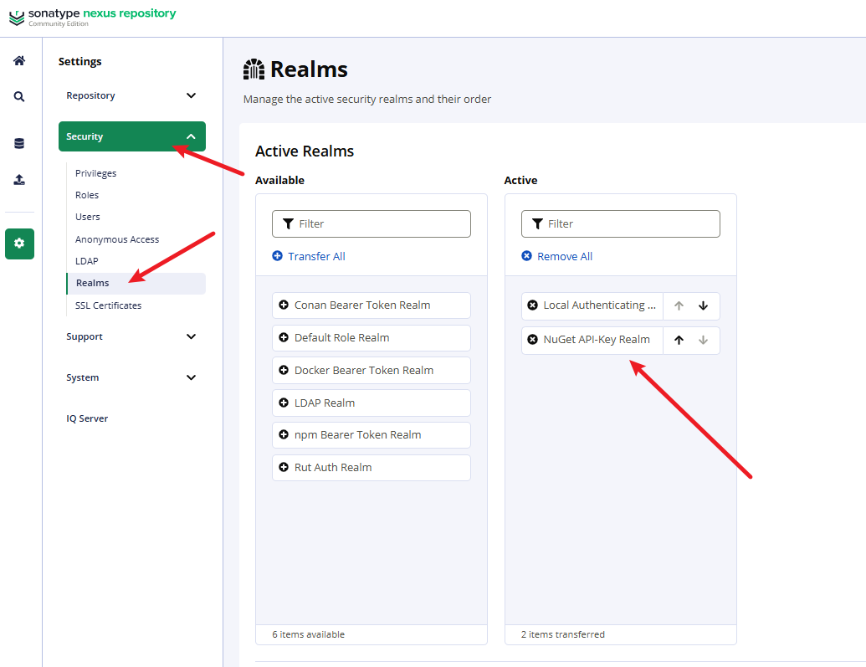
Task: Remove NuGet API-Key Realm via x icon
Action: pos(533,339)
